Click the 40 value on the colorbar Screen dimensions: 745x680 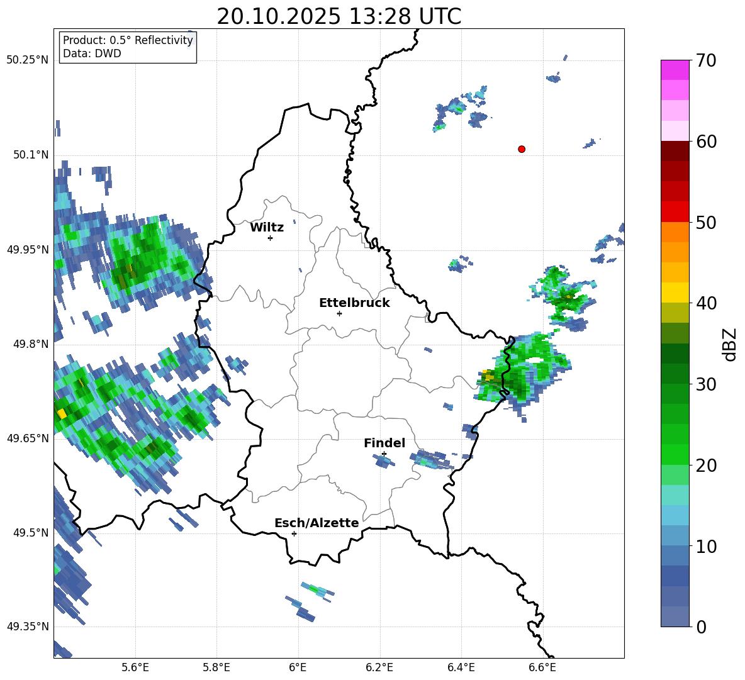pos(706,303)
